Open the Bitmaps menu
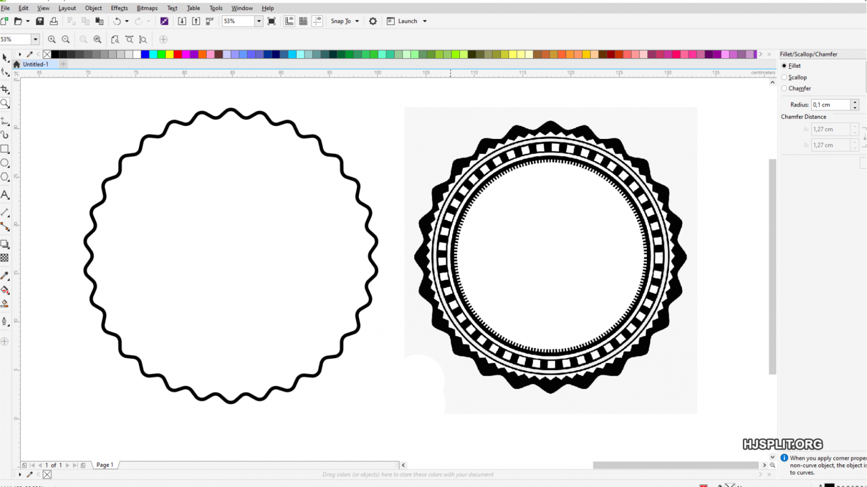 [x=147, y=8]
